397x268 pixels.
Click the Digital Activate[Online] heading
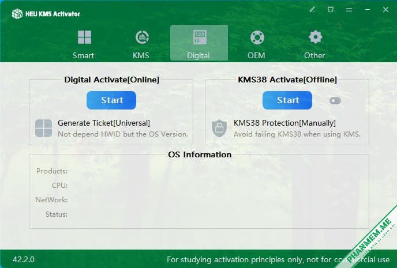(112, 80)
